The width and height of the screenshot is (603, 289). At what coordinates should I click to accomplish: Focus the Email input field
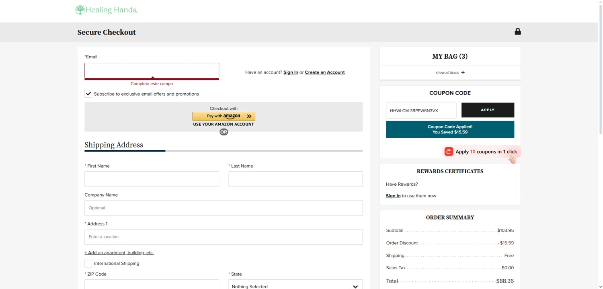[152, 71]
